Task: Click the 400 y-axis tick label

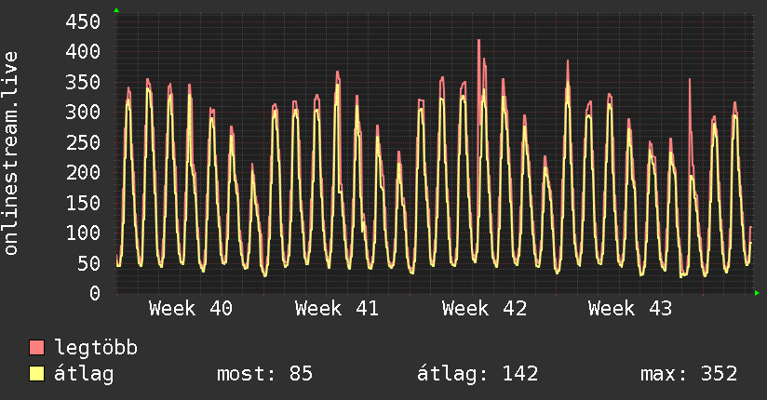Action: click(83, 51)
